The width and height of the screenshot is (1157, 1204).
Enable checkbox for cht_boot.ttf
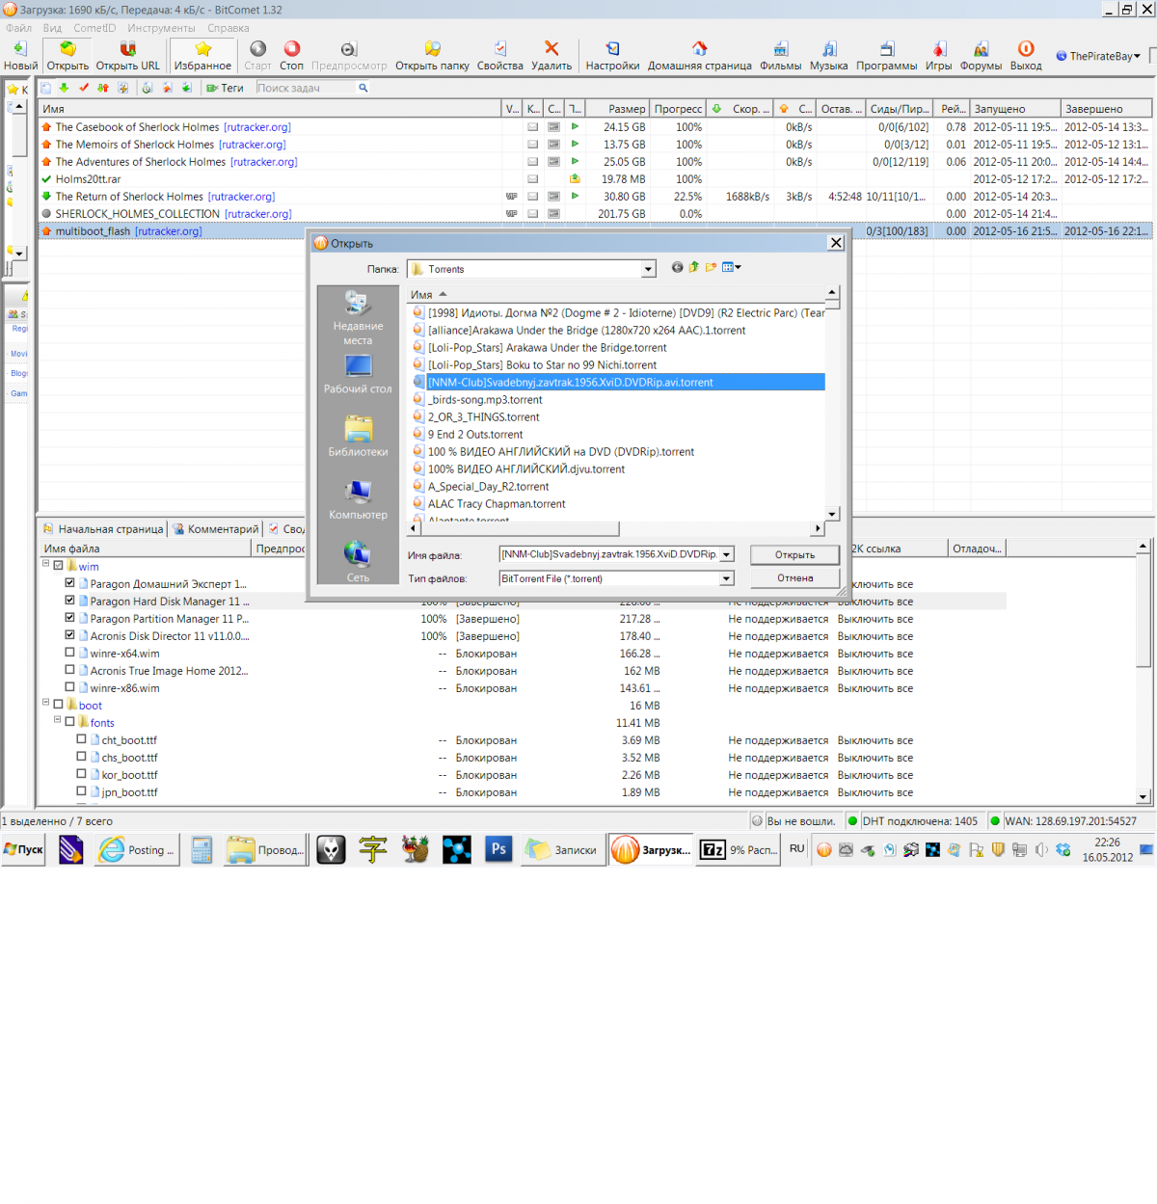click(x=81, y=739)
